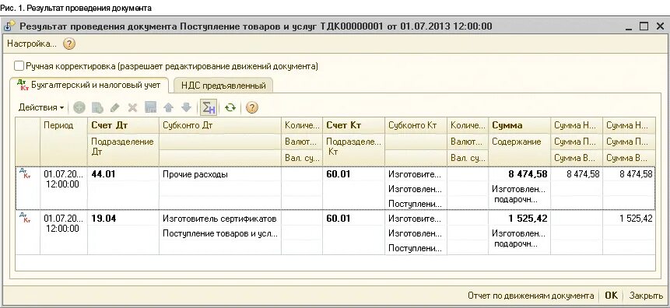
Task: Click the Move up arrow icon
Action: pyautogui.click(x=168, y=107)
